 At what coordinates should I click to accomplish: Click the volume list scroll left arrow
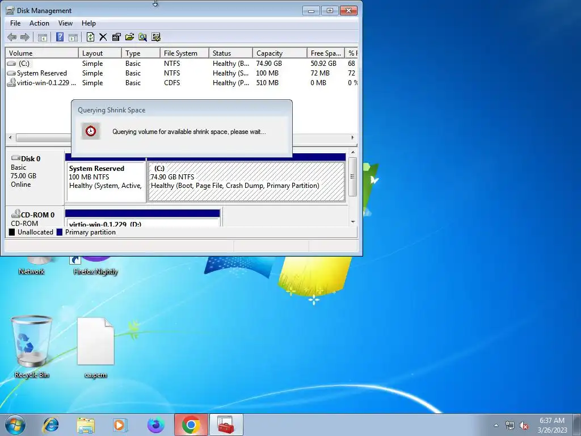pos(10,137)
